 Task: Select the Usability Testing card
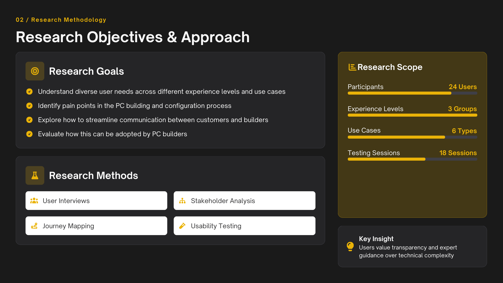(244, 226)
